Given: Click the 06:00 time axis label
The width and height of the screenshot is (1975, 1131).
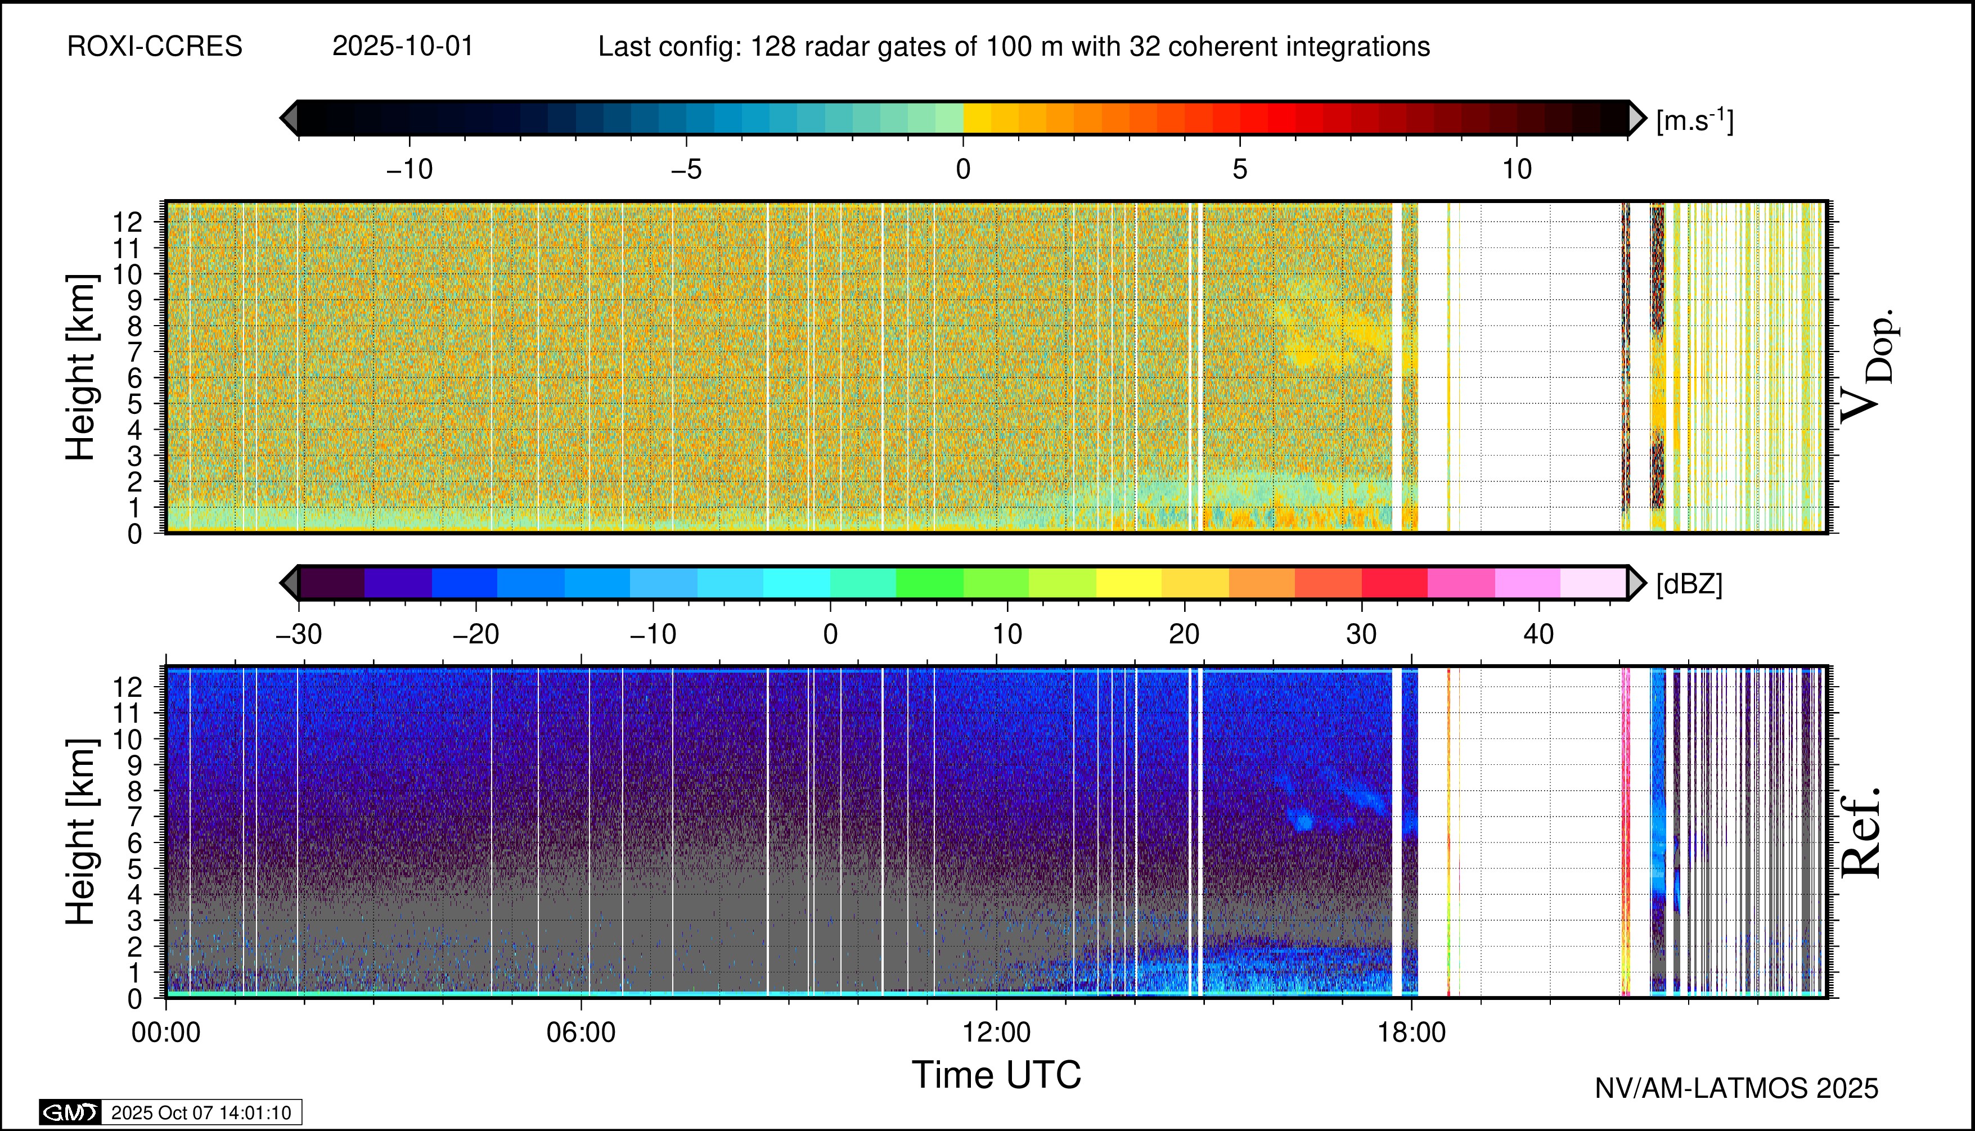Looking at the screenshot, I should 581,1033.
